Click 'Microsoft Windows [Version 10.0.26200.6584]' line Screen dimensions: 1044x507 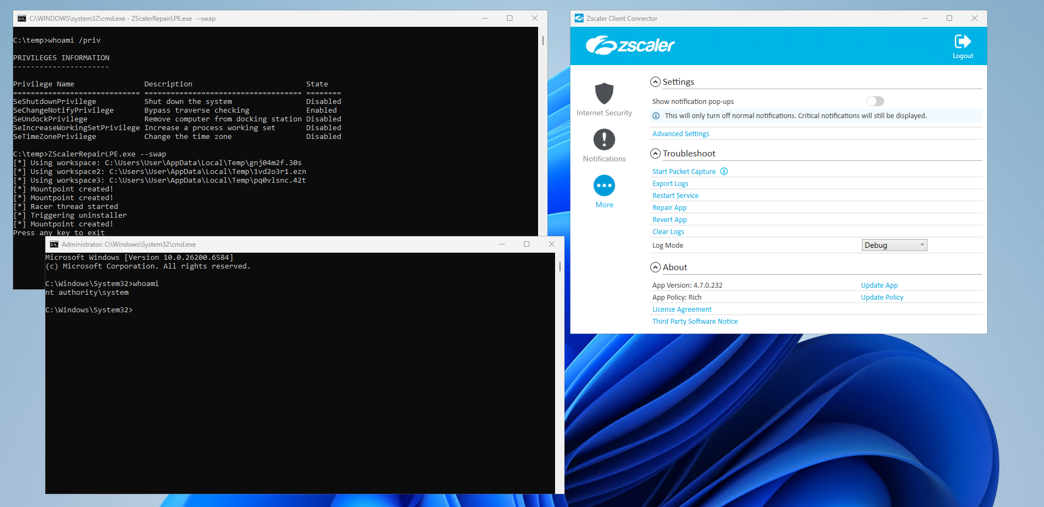[139, 258]
